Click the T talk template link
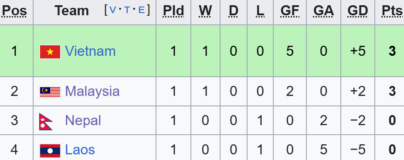Viewport: 404px width, 160px height. (x=127, y=10)
